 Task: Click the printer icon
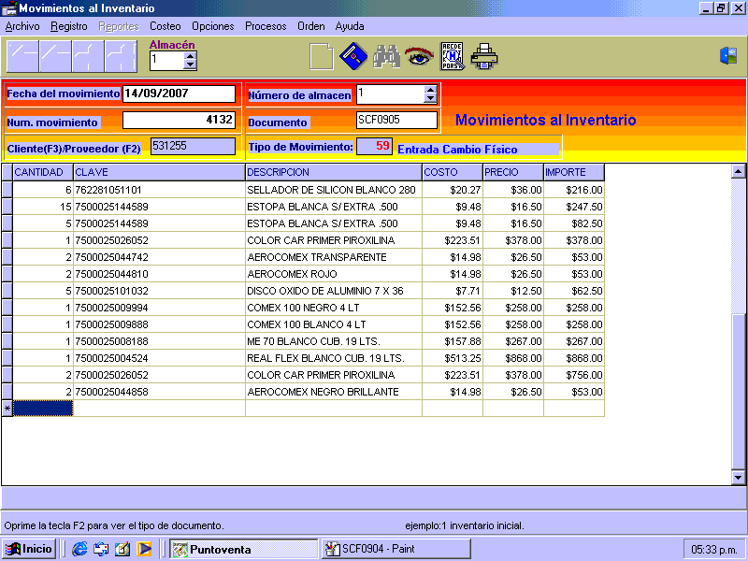(484, 57)
